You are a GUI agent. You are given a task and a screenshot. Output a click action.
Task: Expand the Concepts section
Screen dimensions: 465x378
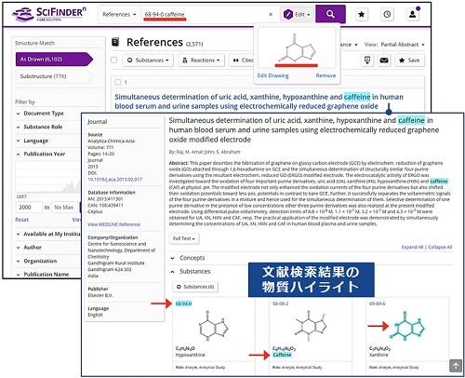[x=188, y=258]
